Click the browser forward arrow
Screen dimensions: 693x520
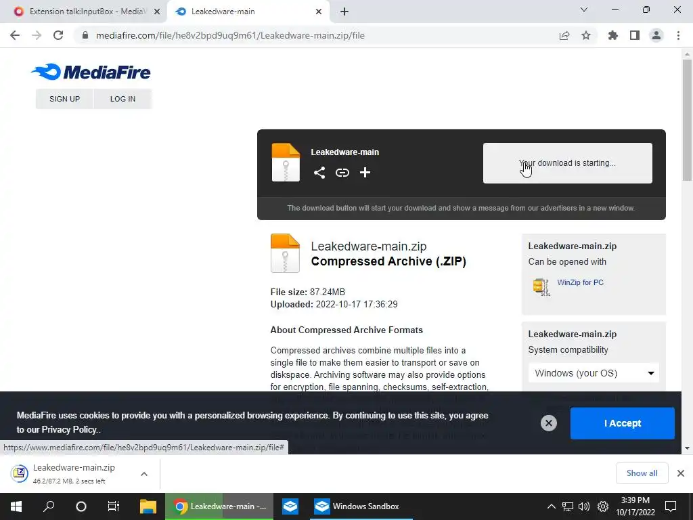coord(37,35)
